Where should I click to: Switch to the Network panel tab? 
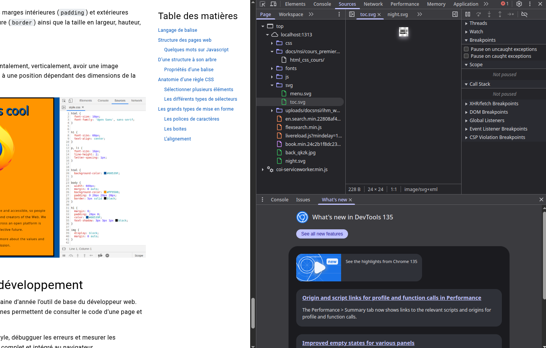point(373,4)
